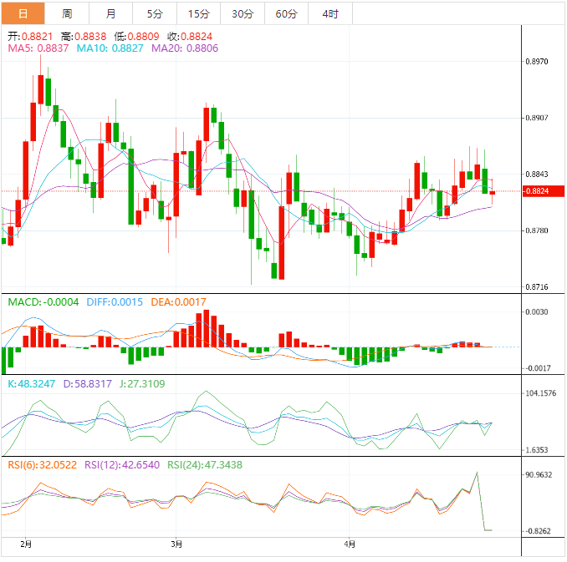Click the 0.8970 price axis label
The image size is (567, 562).
(537, 62)
